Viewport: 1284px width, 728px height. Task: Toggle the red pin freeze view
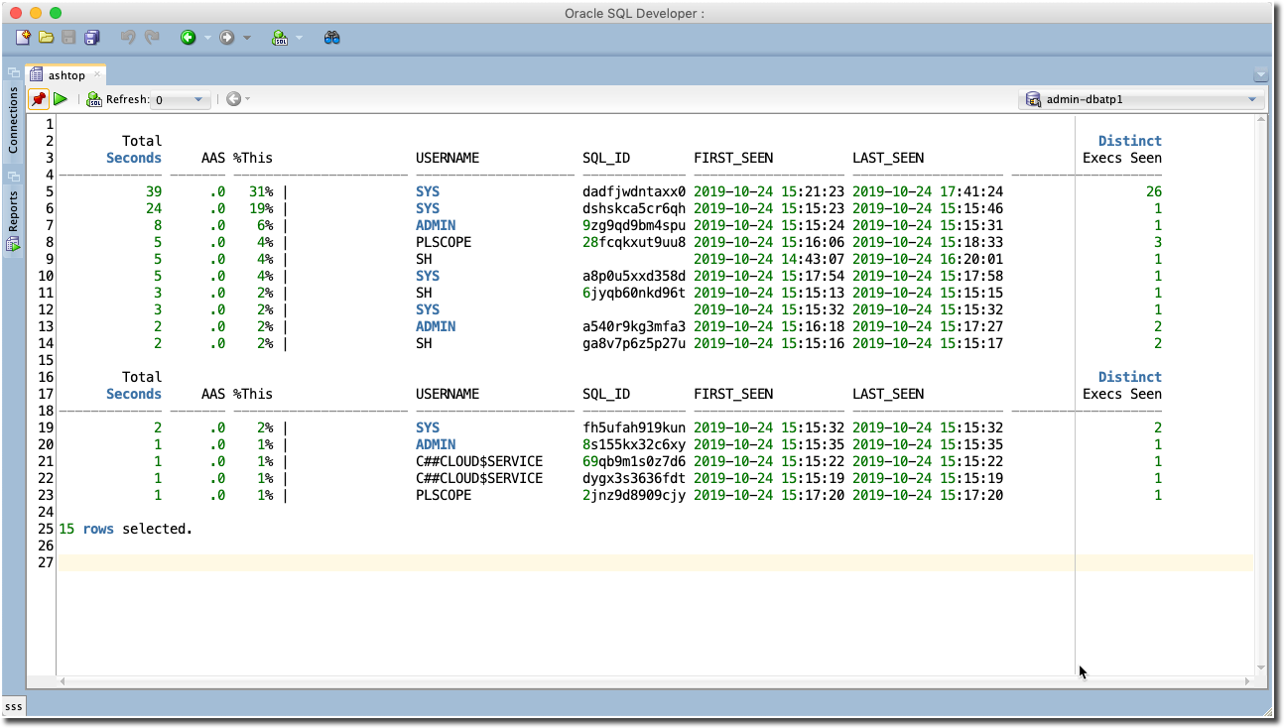click(x=38, y=99)
